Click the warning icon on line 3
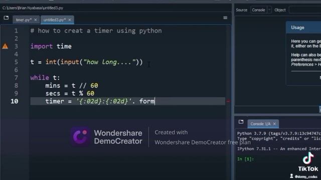This screenshot has width=321, height=180. [x=5, y=46]
